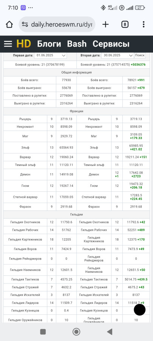
Task: Open the hamburger menu on HD site
Action: 8,44
